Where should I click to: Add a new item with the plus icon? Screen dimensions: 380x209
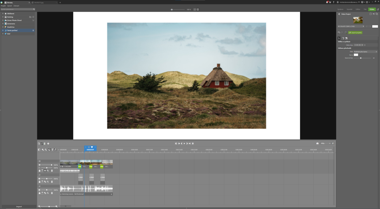pos(48,143)
